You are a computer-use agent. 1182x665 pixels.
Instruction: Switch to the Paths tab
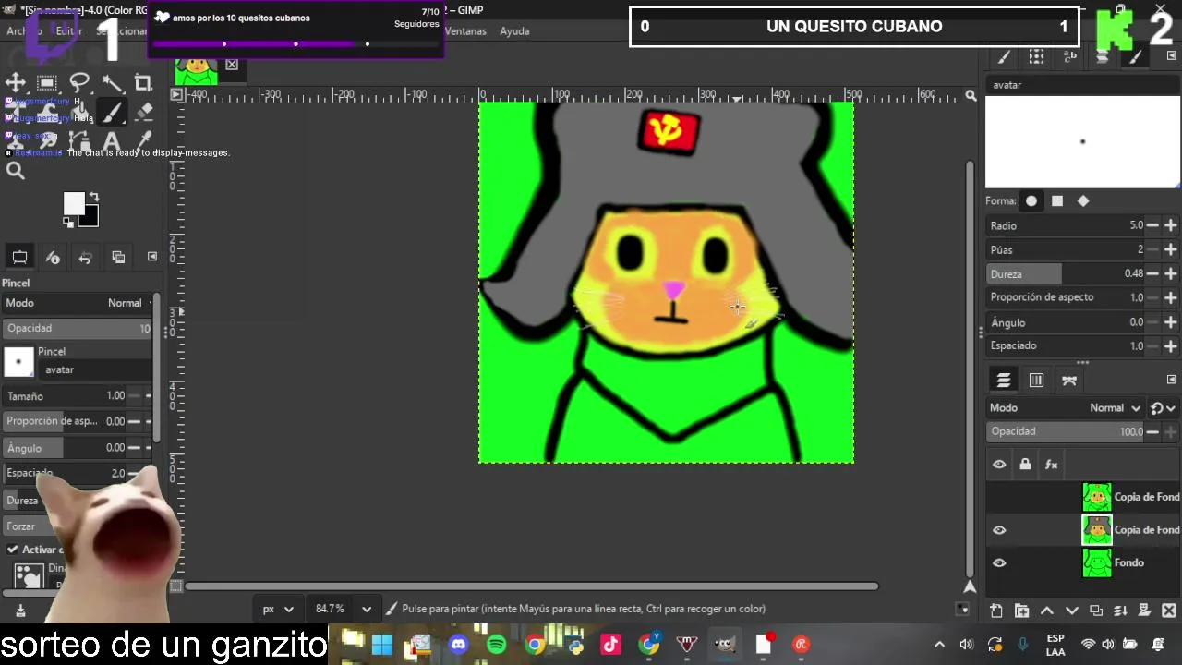pyautogui.click(x=1069, y=381)
